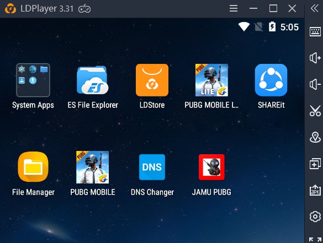Image resolution: width=323 pixels, height=243 pixels.
Task: Launch ES File Explorer app
Action: [x=93, y=80]
